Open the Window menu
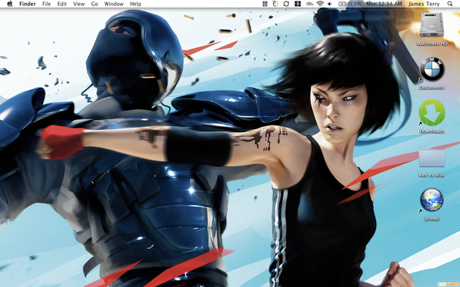This screenshot has height=287, width=460. tap(114, 4)
